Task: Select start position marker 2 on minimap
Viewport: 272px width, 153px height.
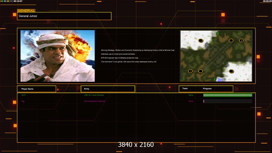Action: point(241,41)
